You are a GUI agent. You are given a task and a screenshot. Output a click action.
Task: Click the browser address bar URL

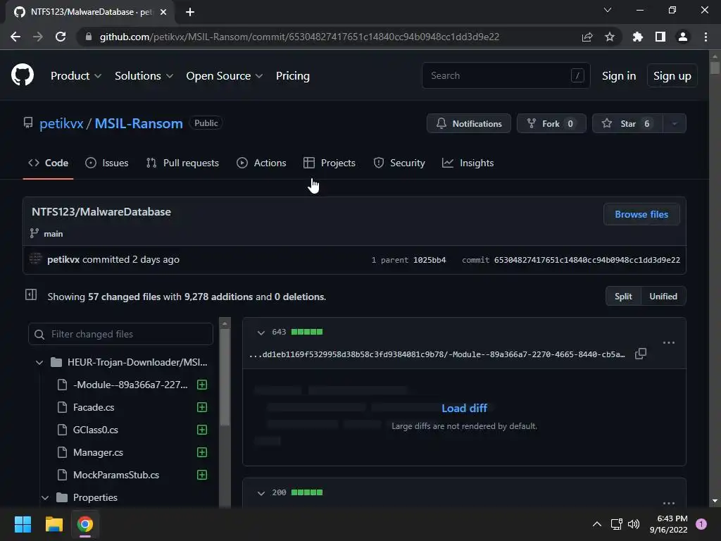point(299,37)
